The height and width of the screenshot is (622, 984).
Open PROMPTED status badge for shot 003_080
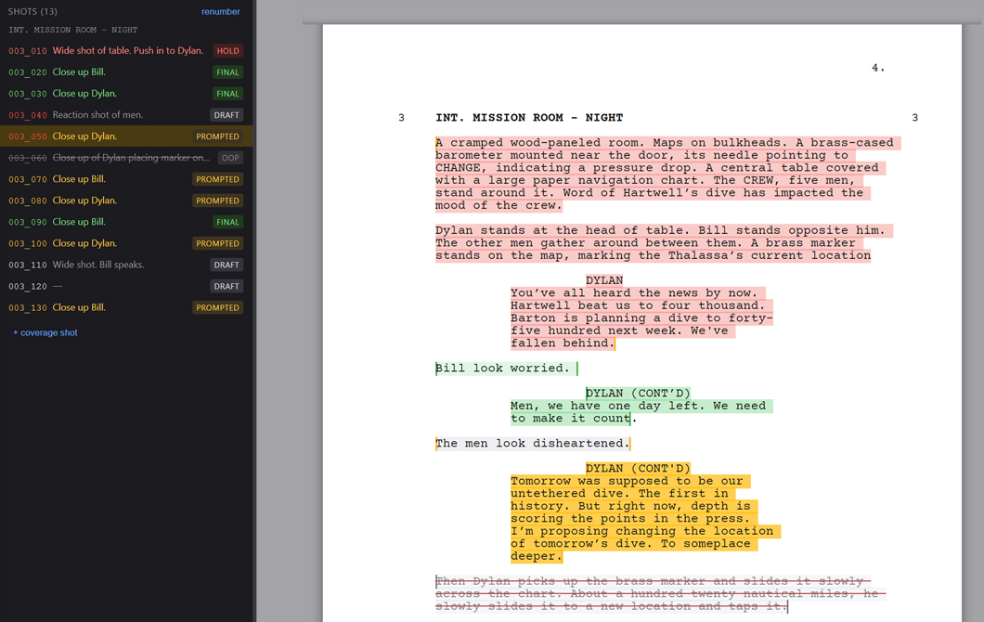[x=218, y=201]
